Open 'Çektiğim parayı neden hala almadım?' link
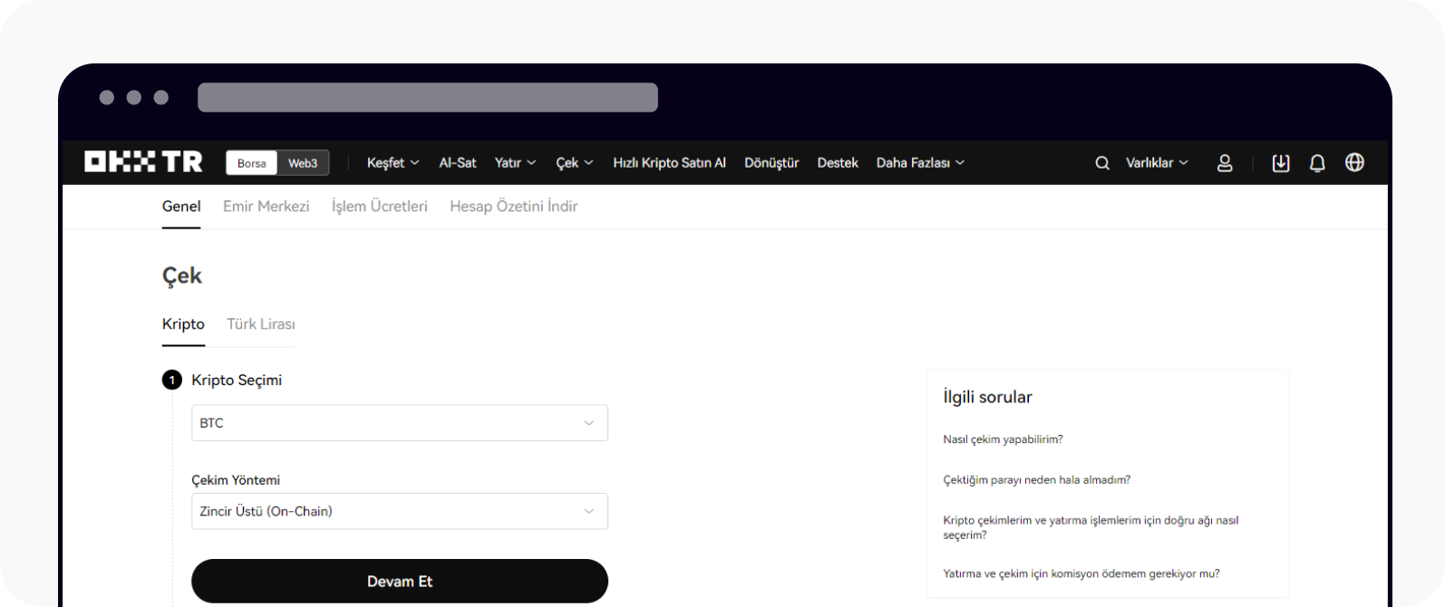Screen dimensions: 1445x607 1037,480
